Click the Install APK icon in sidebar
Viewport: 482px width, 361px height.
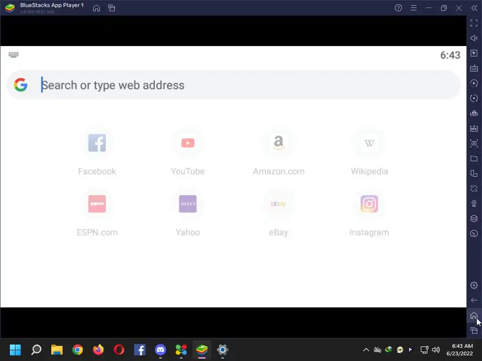(x=474, y=128)
